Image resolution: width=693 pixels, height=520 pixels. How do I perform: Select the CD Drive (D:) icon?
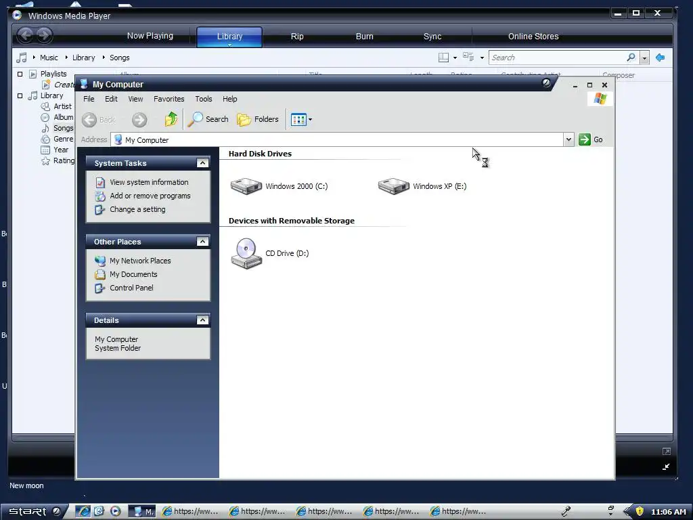[246, 253]
